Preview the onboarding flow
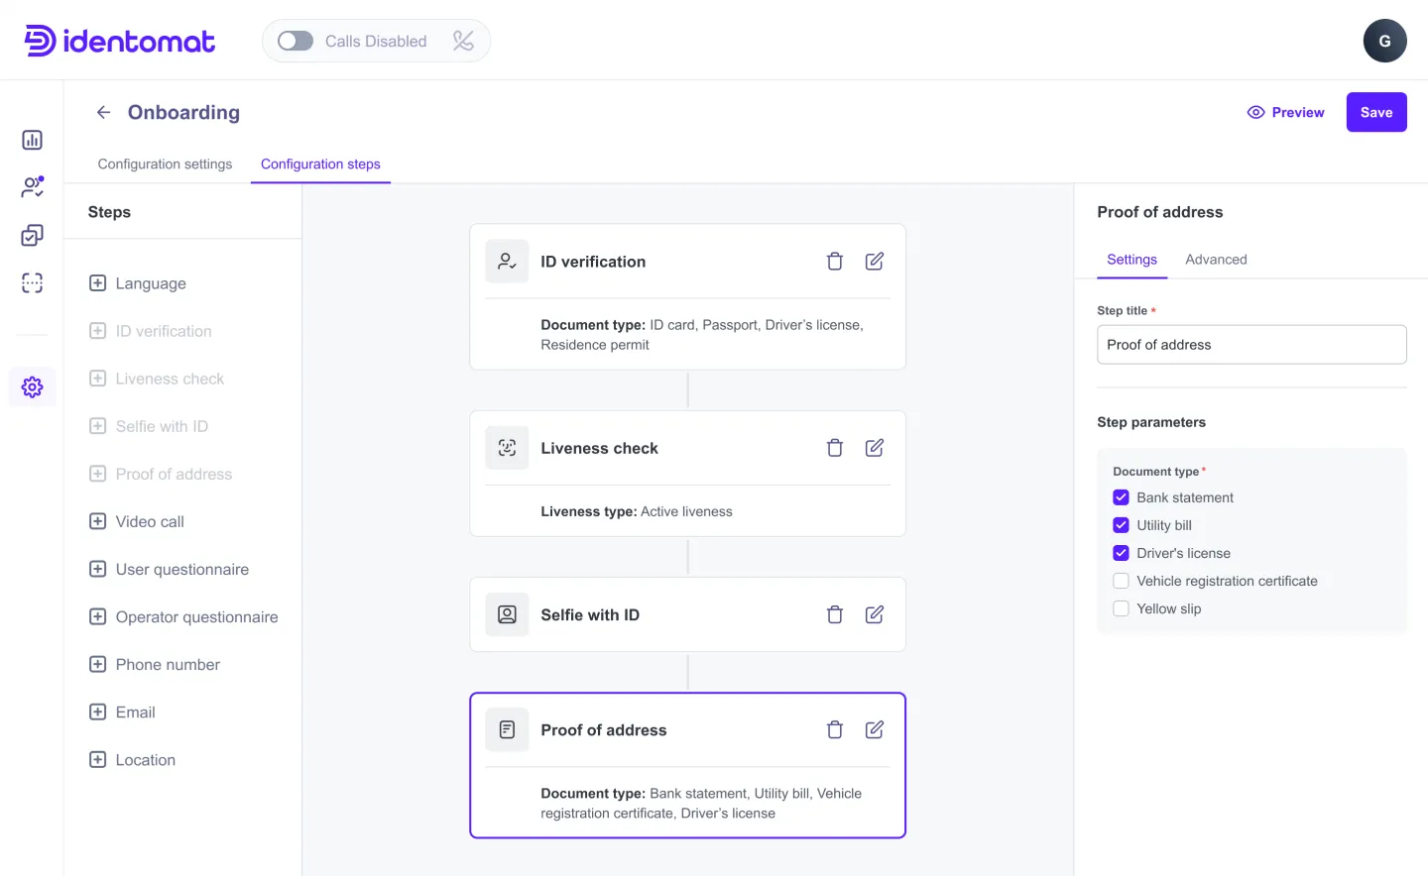This screenshot has height=876, width=1428. point(1285,112)
